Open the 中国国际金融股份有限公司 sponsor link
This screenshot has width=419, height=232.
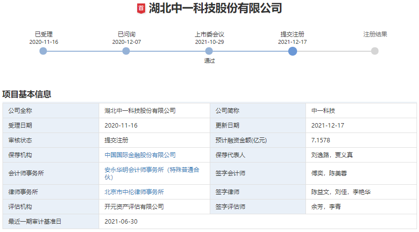[140, 155]
